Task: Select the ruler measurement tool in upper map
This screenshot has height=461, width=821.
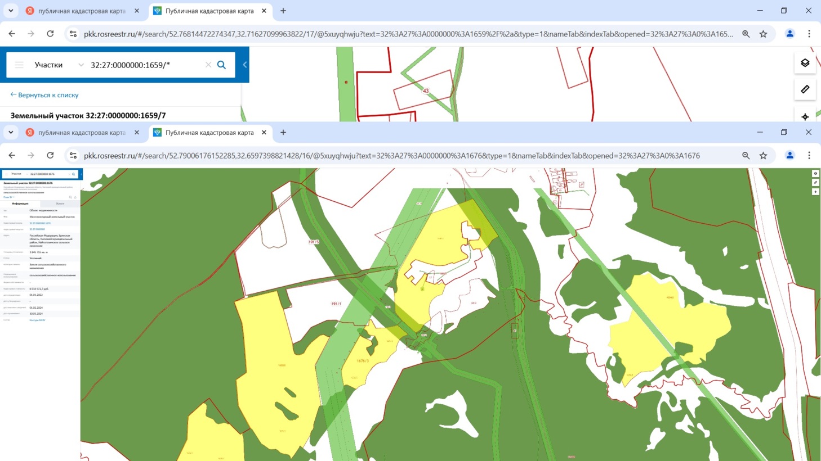Action: 805,89
